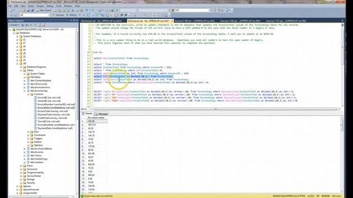
Task: Click the Execute button
Action: (58, 15)
